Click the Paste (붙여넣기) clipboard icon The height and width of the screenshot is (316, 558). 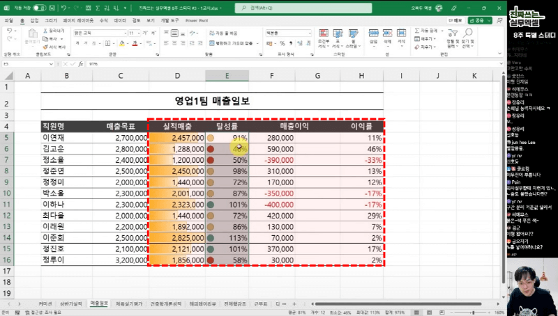pyautogui.click(x=33, y=33)
